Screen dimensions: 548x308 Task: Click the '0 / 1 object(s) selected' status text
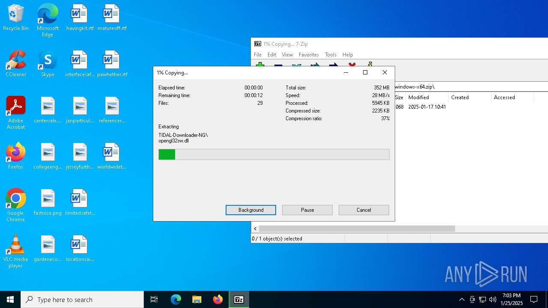click(277, 239)
